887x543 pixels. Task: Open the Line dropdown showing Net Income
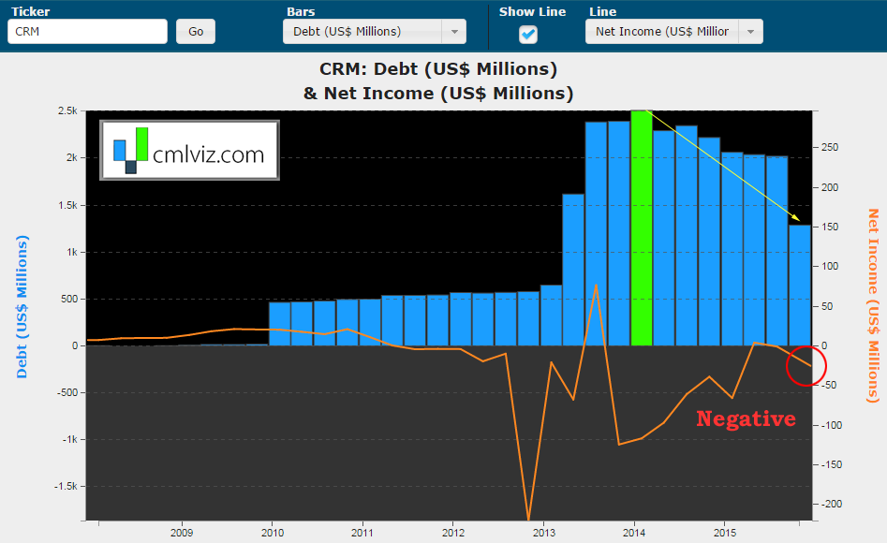pyautogui.click(x=674, y=32)
